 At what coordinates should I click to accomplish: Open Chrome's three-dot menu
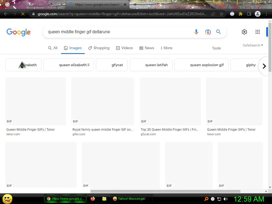coord(266,14)
